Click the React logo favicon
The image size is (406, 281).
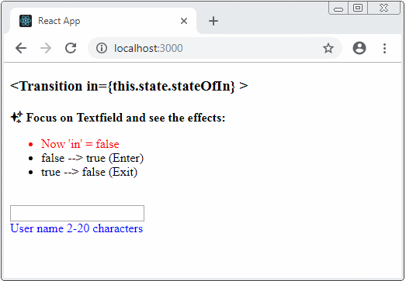pos(26,21)
